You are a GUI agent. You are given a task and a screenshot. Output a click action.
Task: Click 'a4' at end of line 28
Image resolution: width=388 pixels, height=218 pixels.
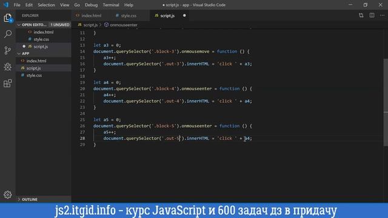coord(247,138)
